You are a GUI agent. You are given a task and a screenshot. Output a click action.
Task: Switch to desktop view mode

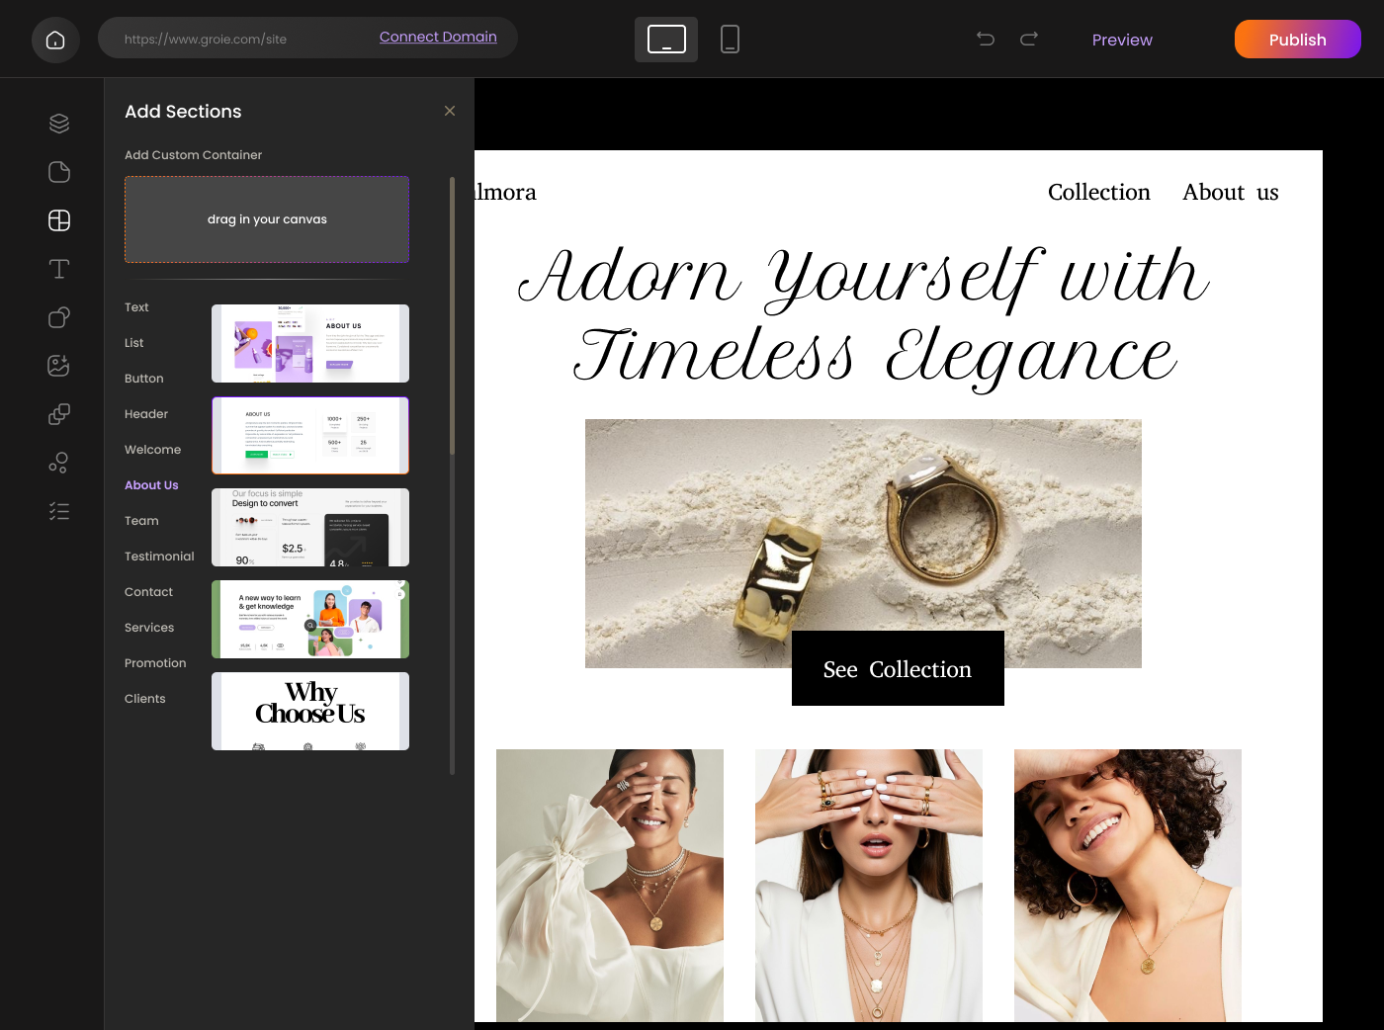click(x=665, y=40)
